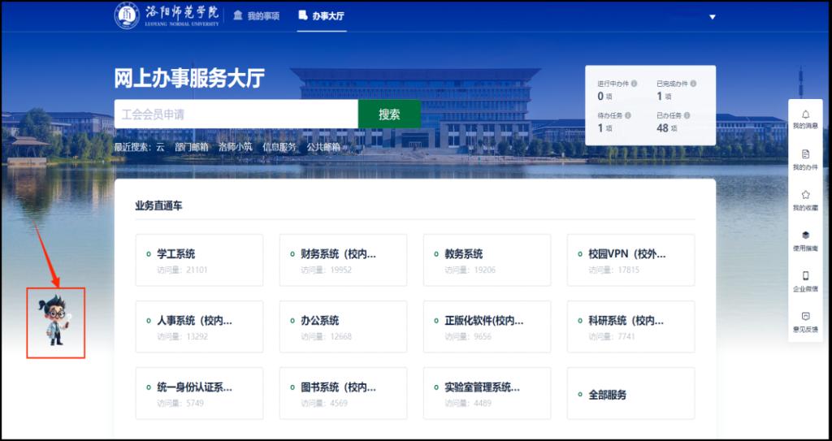Open 我的消息 bell icon in sidebar
The width and height of the screenshot is (832, 441).
tap(805, 115)
